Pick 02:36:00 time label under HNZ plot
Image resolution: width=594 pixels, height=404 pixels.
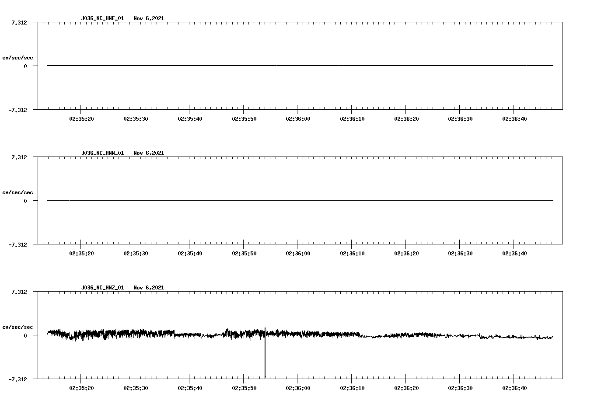pos(298,388)
